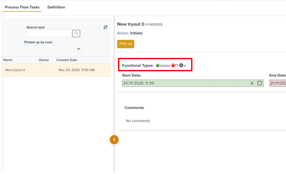Open the Start Date calendar picker

click(x=259, y=83)
